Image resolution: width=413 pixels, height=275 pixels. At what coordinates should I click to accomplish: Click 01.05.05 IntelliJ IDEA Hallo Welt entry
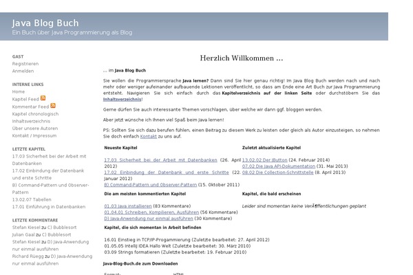coord(178,246)
